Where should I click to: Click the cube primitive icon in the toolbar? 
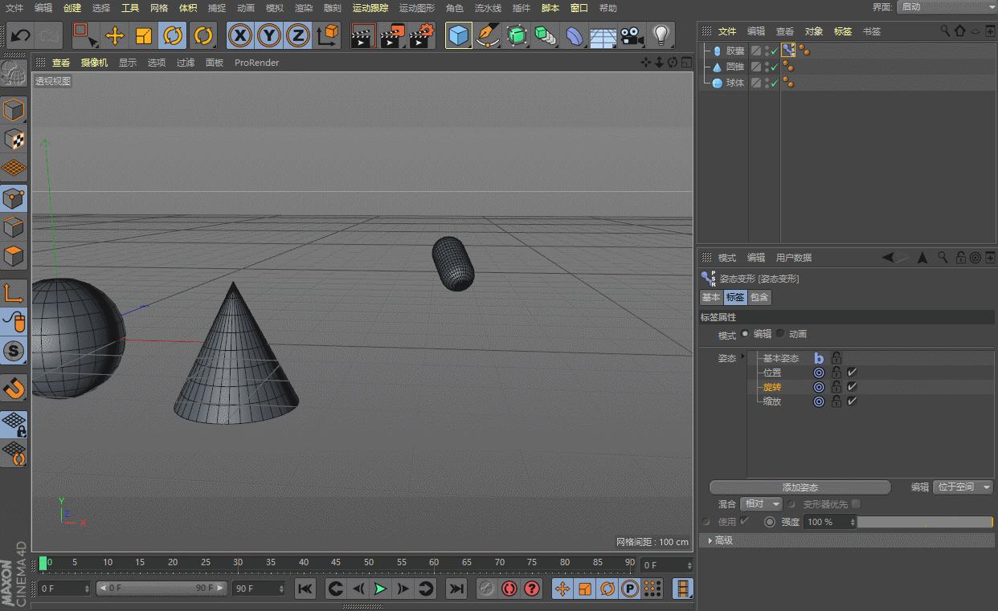pos(458,35)
